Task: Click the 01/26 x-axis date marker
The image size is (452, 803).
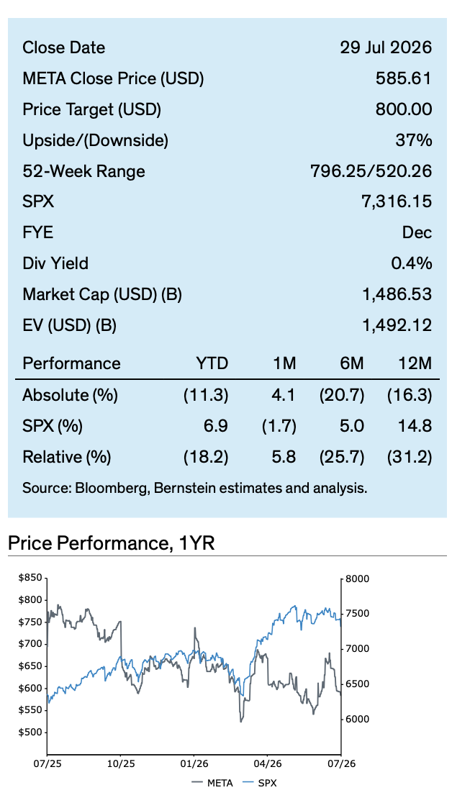Action: pyautogui.click(x=194, y=763)
